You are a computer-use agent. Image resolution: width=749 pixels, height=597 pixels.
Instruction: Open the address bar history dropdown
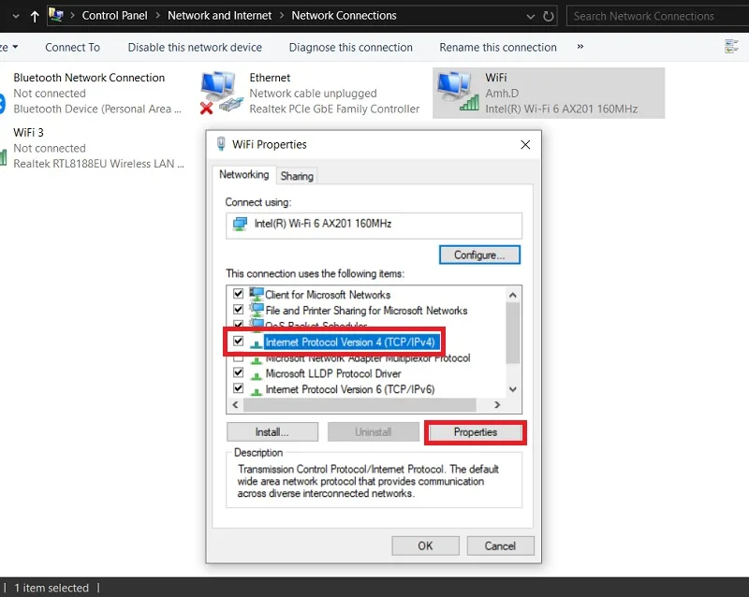[x=530, y=16]
